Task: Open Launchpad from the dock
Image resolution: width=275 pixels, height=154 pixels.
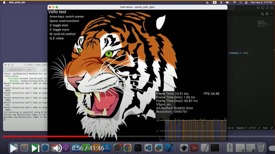Action: (24, 148)
